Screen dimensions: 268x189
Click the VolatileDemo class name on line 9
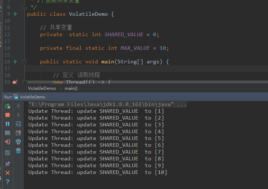[88, 14]
